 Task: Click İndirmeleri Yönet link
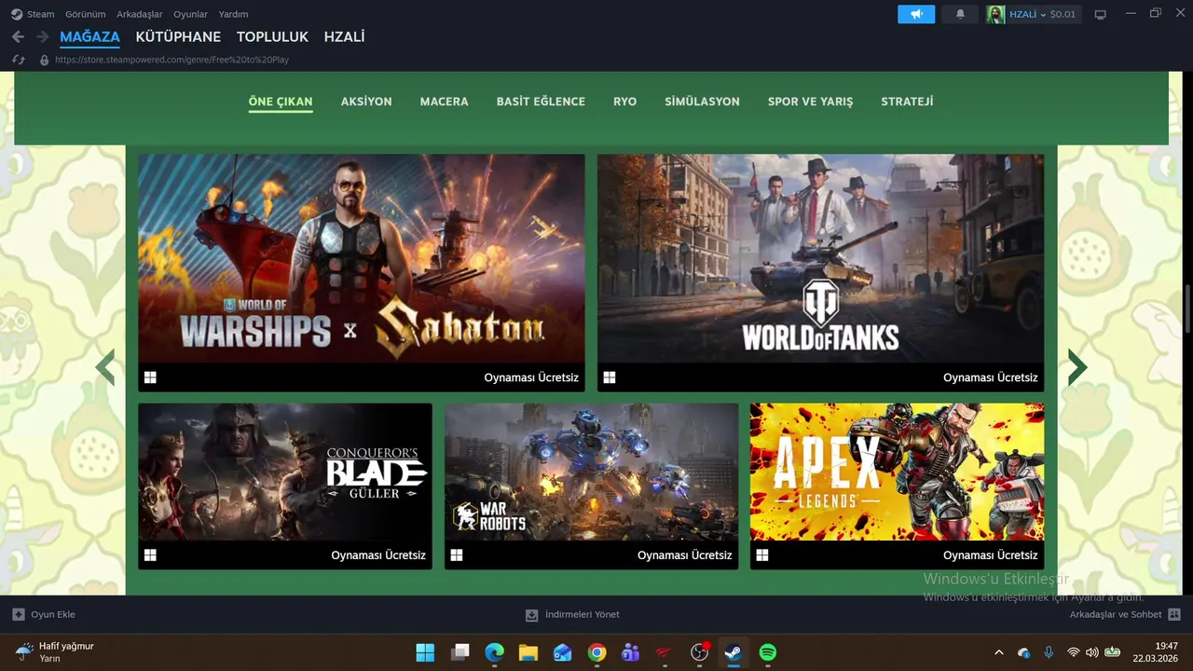click(x=572, y=615)
